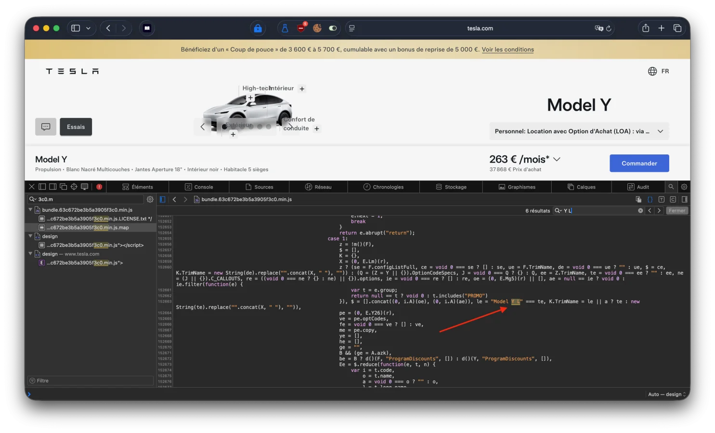Viewport: 715px width, 433px height.
Task: Open the page menu (reader) icon
Action: point(352,28)
